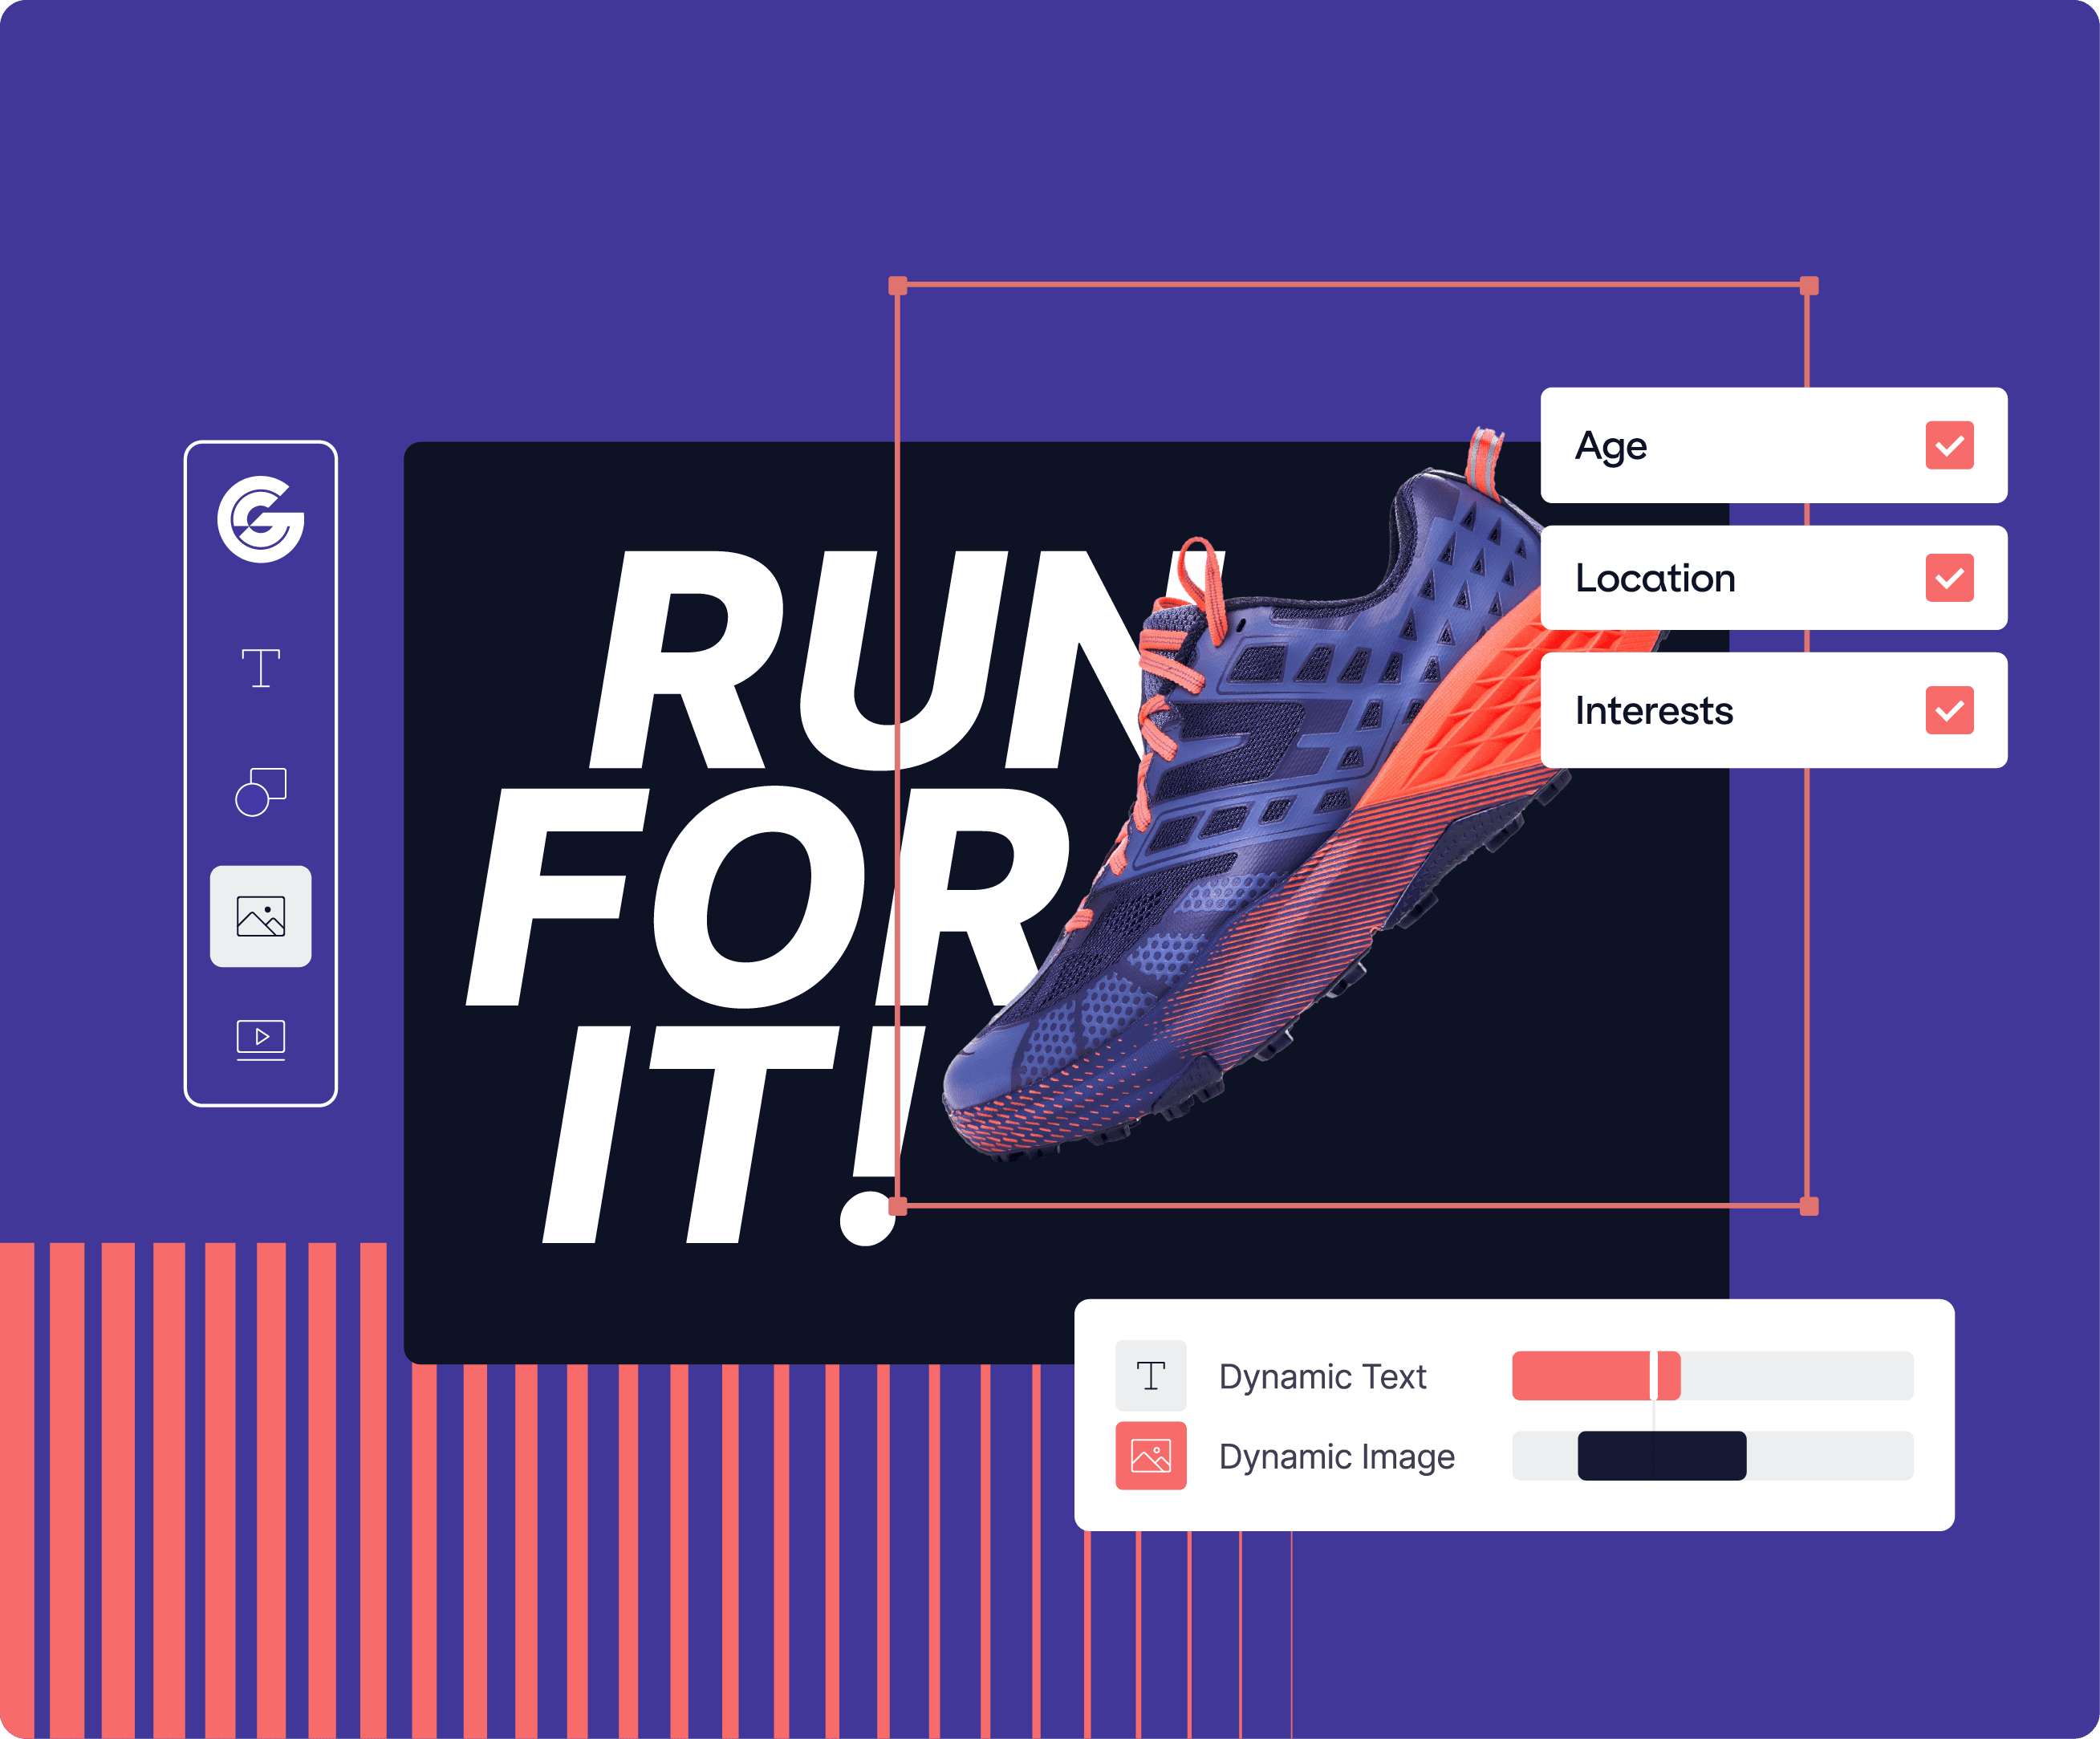Select the Text tool in the sidebar
Image resolution: width=2100 pixels, height=1739 pixels.
pyautogui.click(x=260, y=668)
